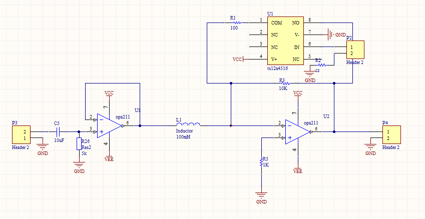Viewport: 425px width, 219px height.
Task: Click the V+ pin name on U1
Action: tap(274, 59)
